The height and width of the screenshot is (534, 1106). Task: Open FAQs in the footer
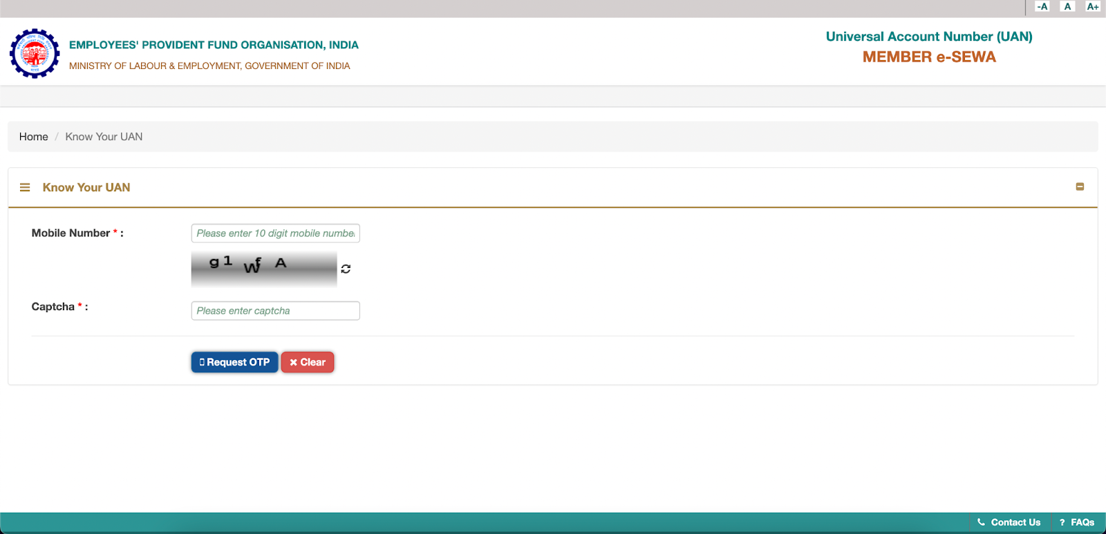(x=1077, y=522)
